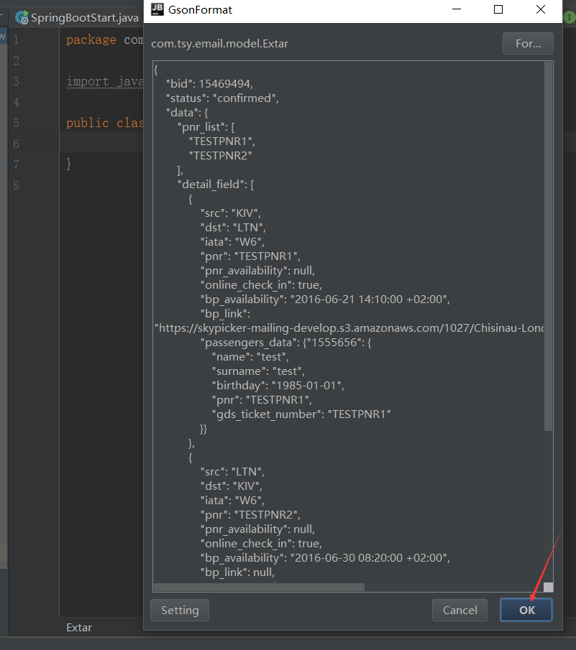
Task: Open the Extar tool window tab at bottom
Action: pyautogui.click(x=78, y=627)
